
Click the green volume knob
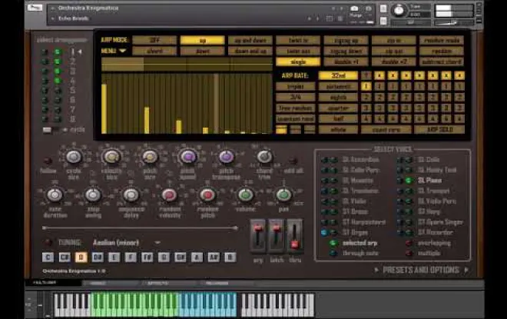tap(246, 195)
